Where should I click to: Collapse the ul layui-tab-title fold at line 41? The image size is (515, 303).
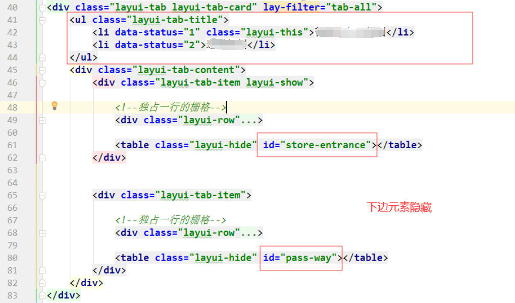tap(42, 20)
